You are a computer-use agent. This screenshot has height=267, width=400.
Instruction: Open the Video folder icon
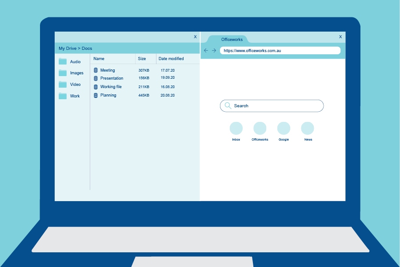pyautogui.click(x=63, y=84)
